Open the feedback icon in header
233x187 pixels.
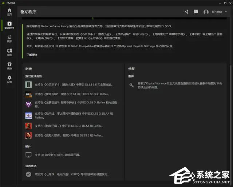[196, 12]
